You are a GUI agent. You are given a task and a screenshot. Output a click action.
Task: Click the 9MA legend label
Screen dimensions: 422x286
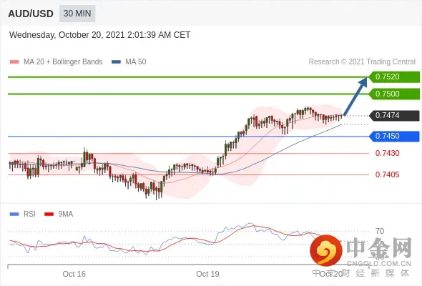click(66, 214)
